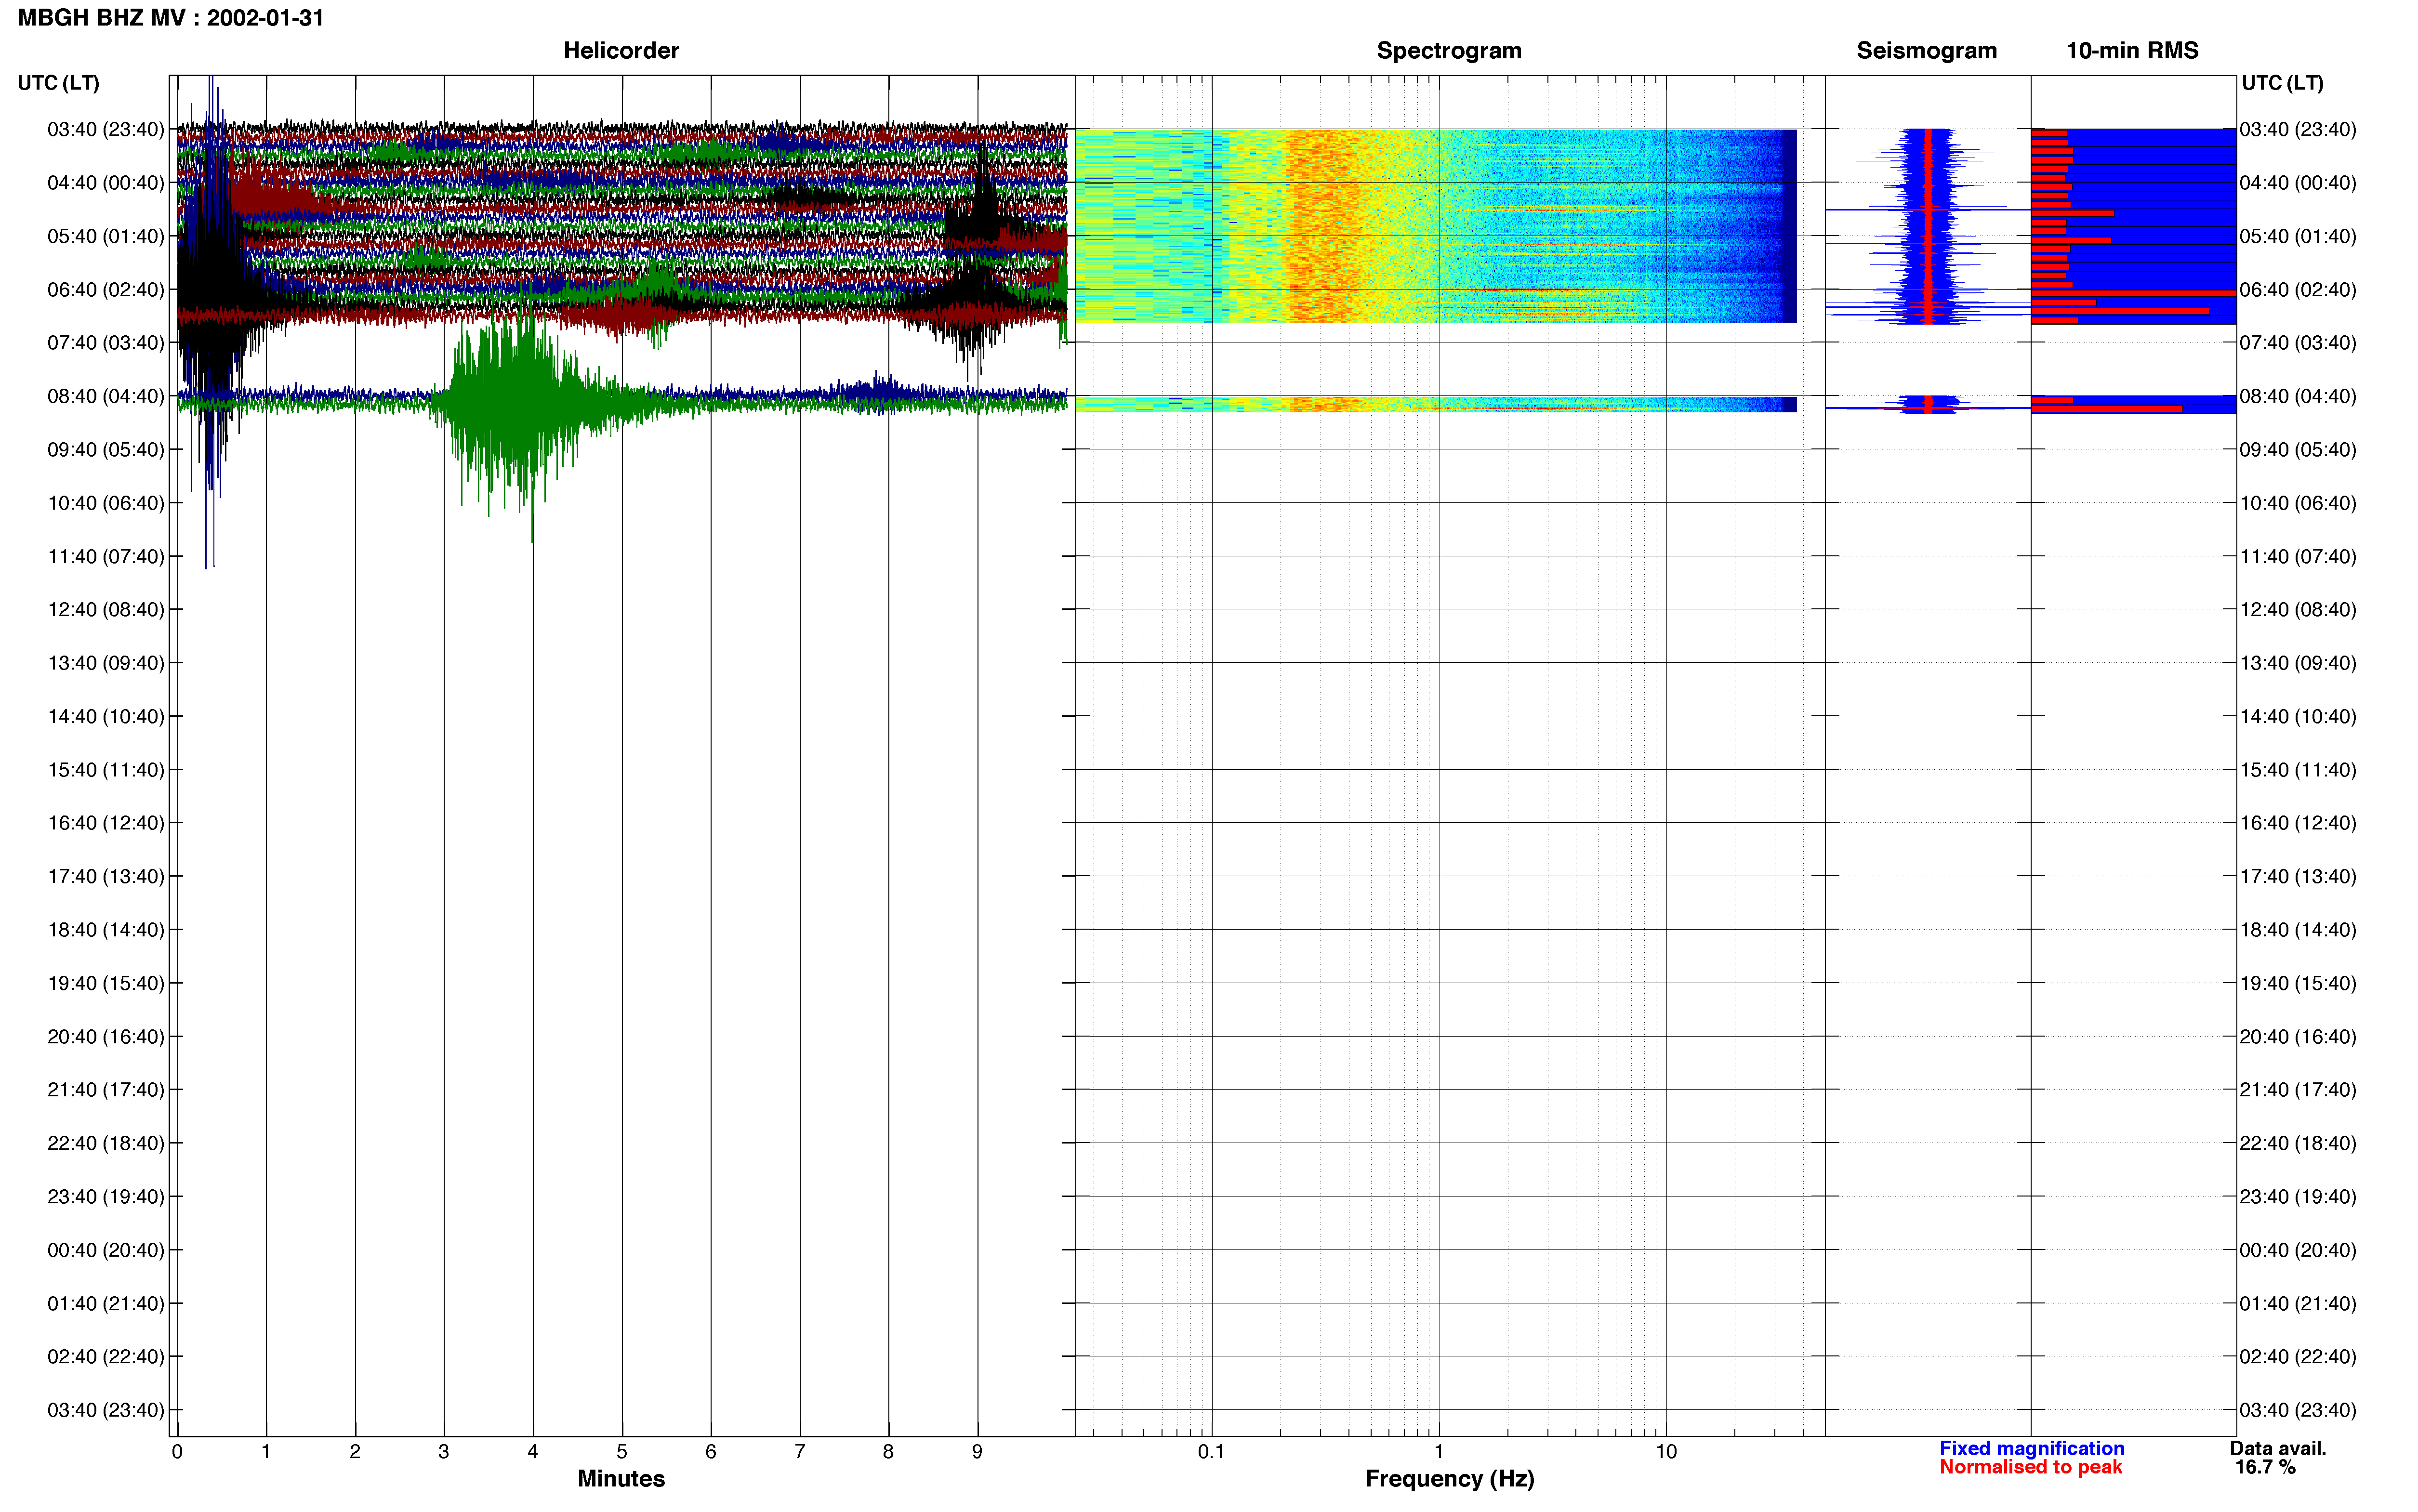Click minute tick label '3' on helicorder
Image resolution: width=2418 pixels, height=1512 pixels.
[x=444, y=1452]
